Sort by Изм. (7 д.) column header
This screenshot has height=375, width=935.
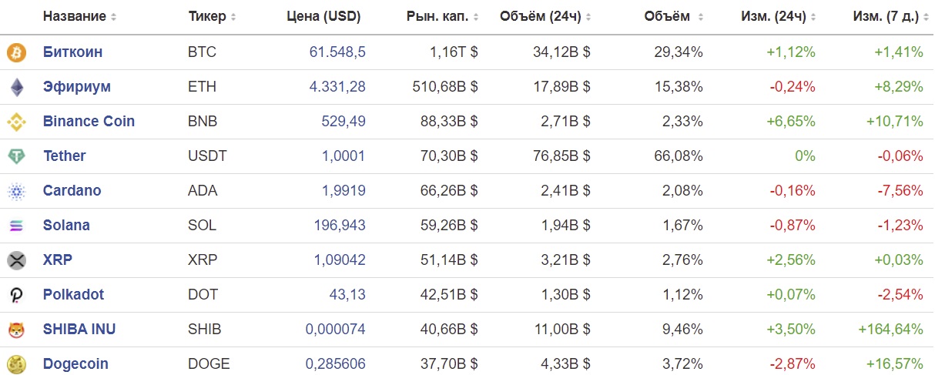coord(888,16)
